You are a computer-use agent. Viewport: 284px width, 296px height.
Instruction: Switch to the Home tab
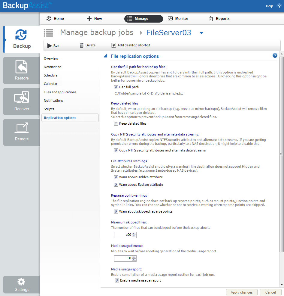click(55, 18)
